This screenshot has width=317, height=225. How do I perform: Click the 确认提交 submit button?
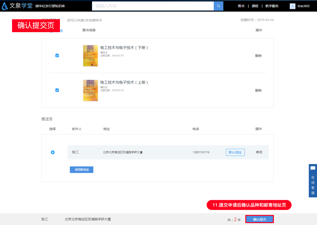259,219
